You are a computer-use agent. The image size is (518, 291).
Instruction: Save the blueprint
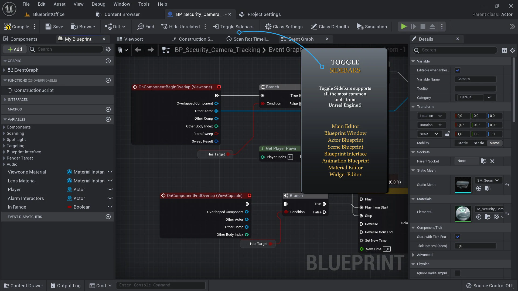pos(54,27)
